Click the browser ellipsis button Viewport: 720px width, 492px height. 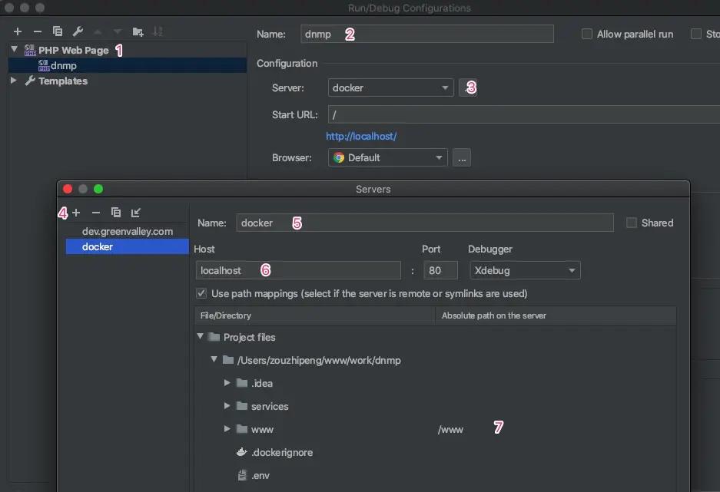point(462,158)
